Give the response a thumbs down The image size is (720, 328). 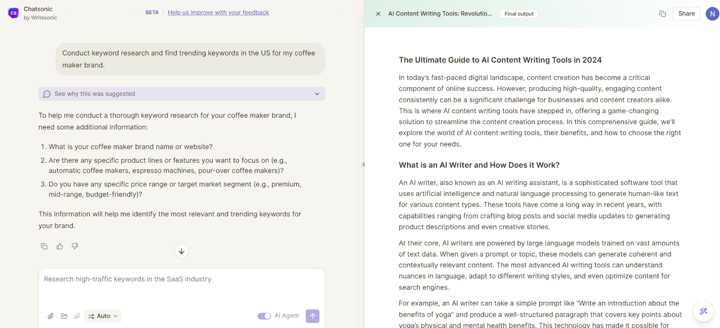point(75,246)
